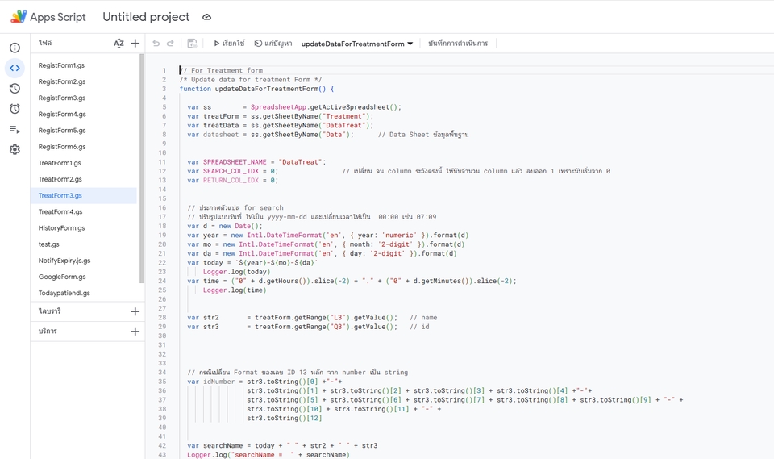Click the Undo arrow in toolbar
The image size is (774, 459).
(156, 43)
